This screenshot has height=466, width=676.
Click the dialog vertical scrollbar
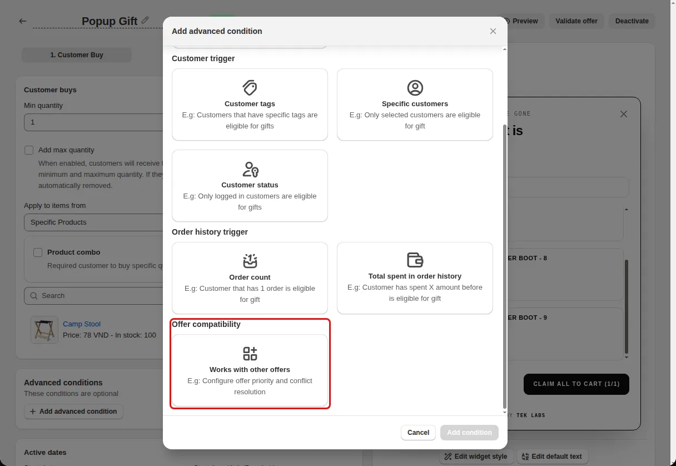click(x=504, y=267)
